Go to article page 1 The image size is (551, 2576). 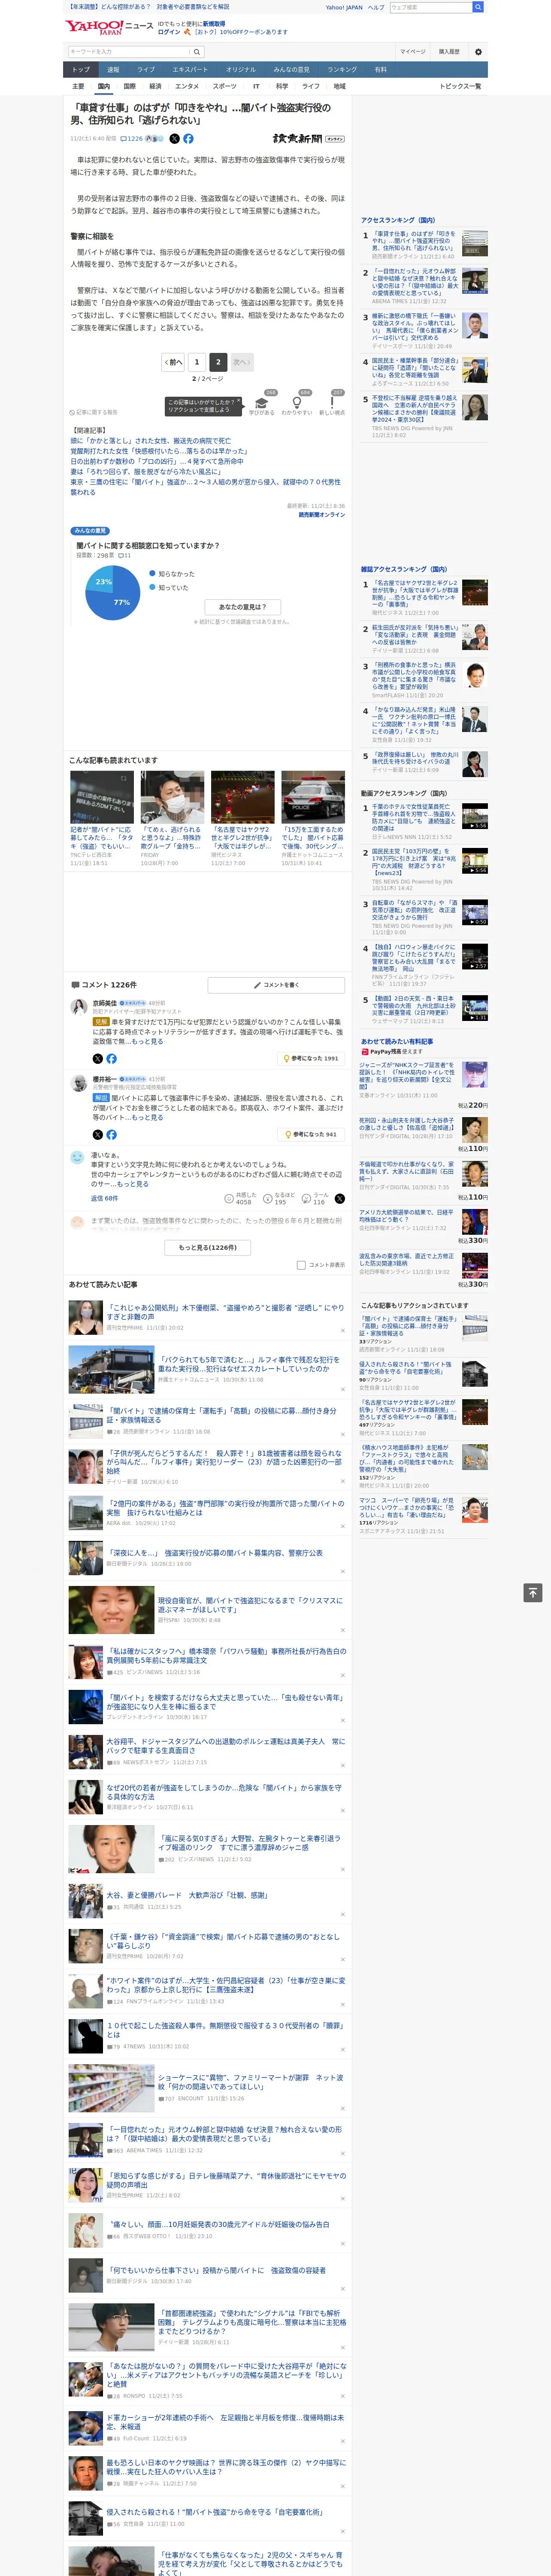click(x=197, y=362)
